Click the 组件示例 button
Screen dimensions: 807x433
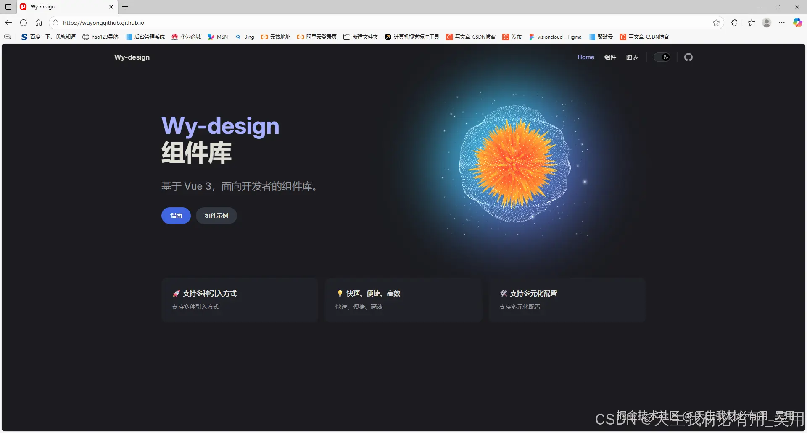[x=216, y=216]
